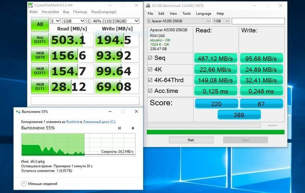The height and width of the screenshot is (193, 305).
Task: Click the 32,41 MB/s 4K-64Thrd write result
Action: (261, 80)
